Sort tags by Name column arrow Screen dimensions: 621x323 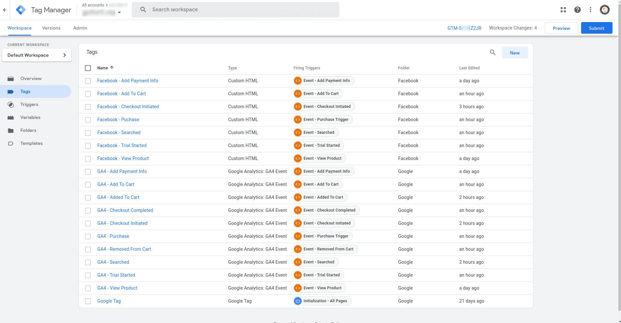[x=112, y=68]
